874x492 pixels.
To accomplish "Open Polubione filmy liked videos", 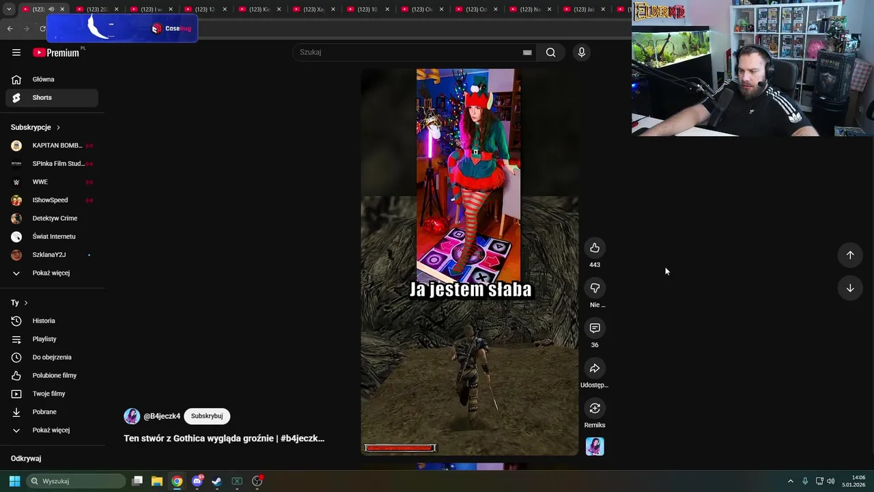I will pos(52,376).
